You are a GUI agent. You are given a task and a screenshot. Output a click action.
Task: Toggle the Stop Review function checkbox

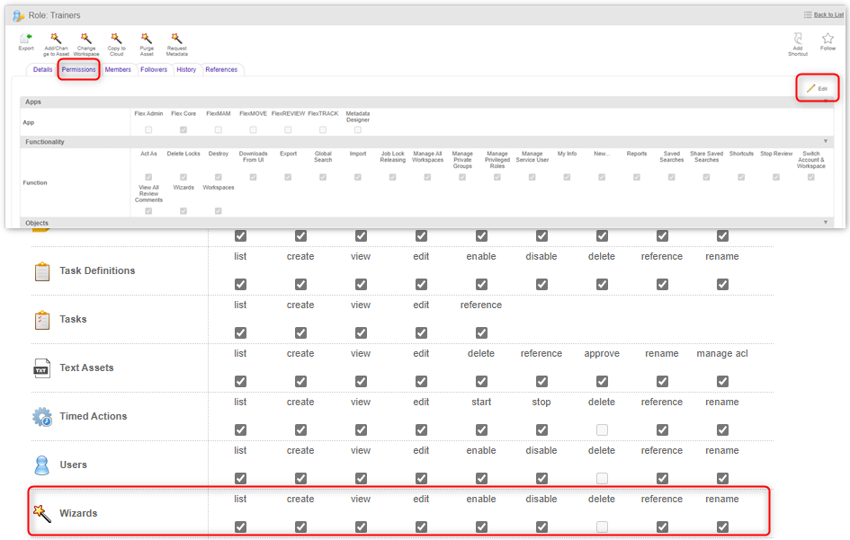[775, 177]
